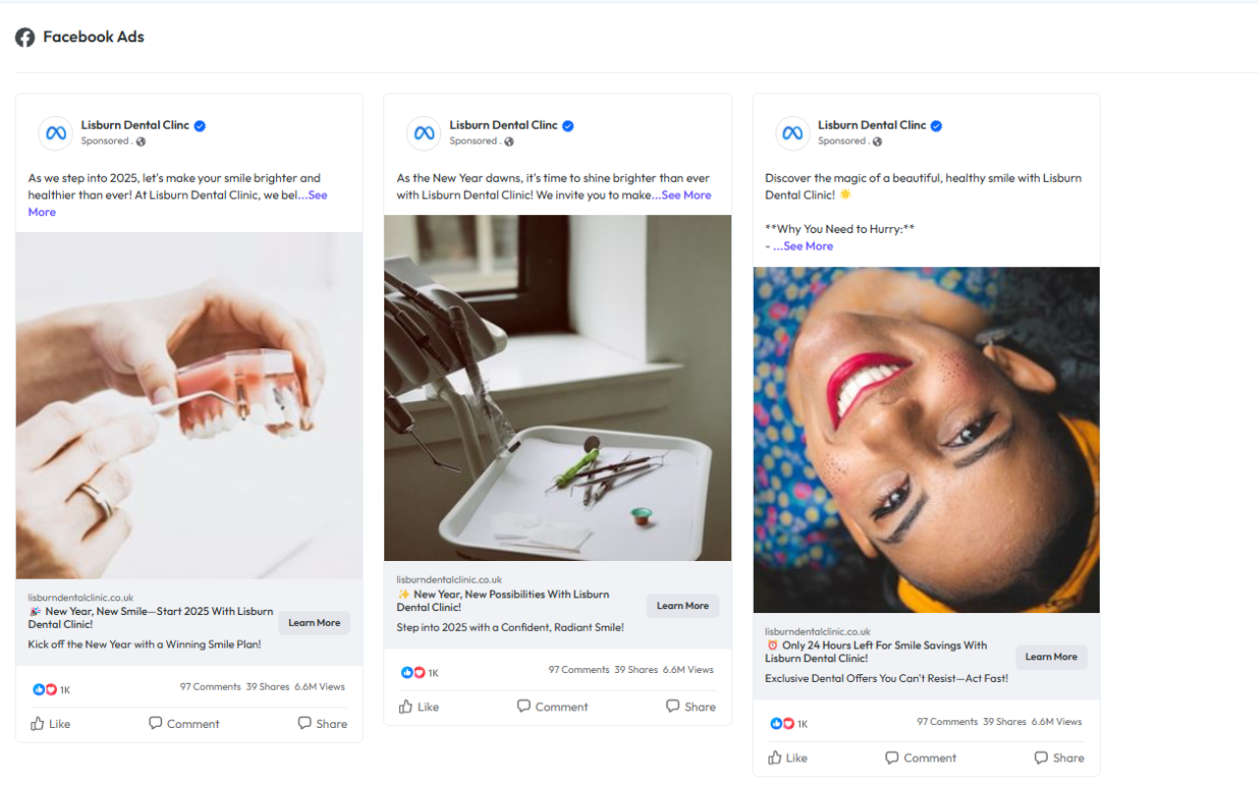1258x786 pixels.
Task: Click the globe icon on the New Possibilities ad
Action: 509,141
